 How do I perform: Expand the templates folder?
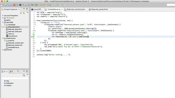[5, 25]
